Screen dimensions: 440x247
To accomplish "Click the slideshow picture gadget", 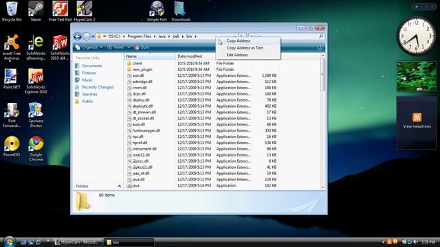I will [417, 76].
